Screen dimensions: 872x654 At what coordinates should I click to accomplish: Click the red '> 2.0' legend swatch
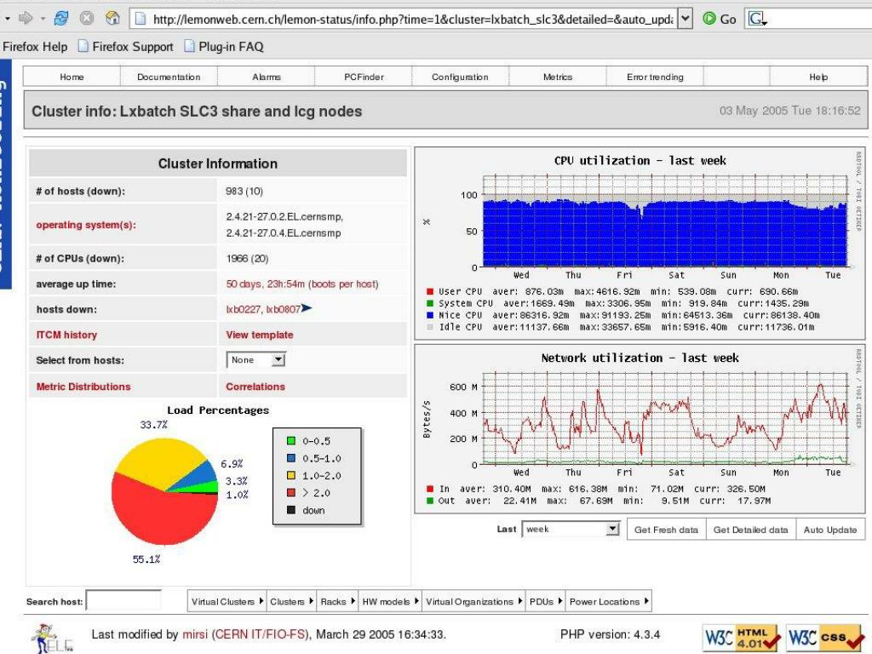pos(291,493)
